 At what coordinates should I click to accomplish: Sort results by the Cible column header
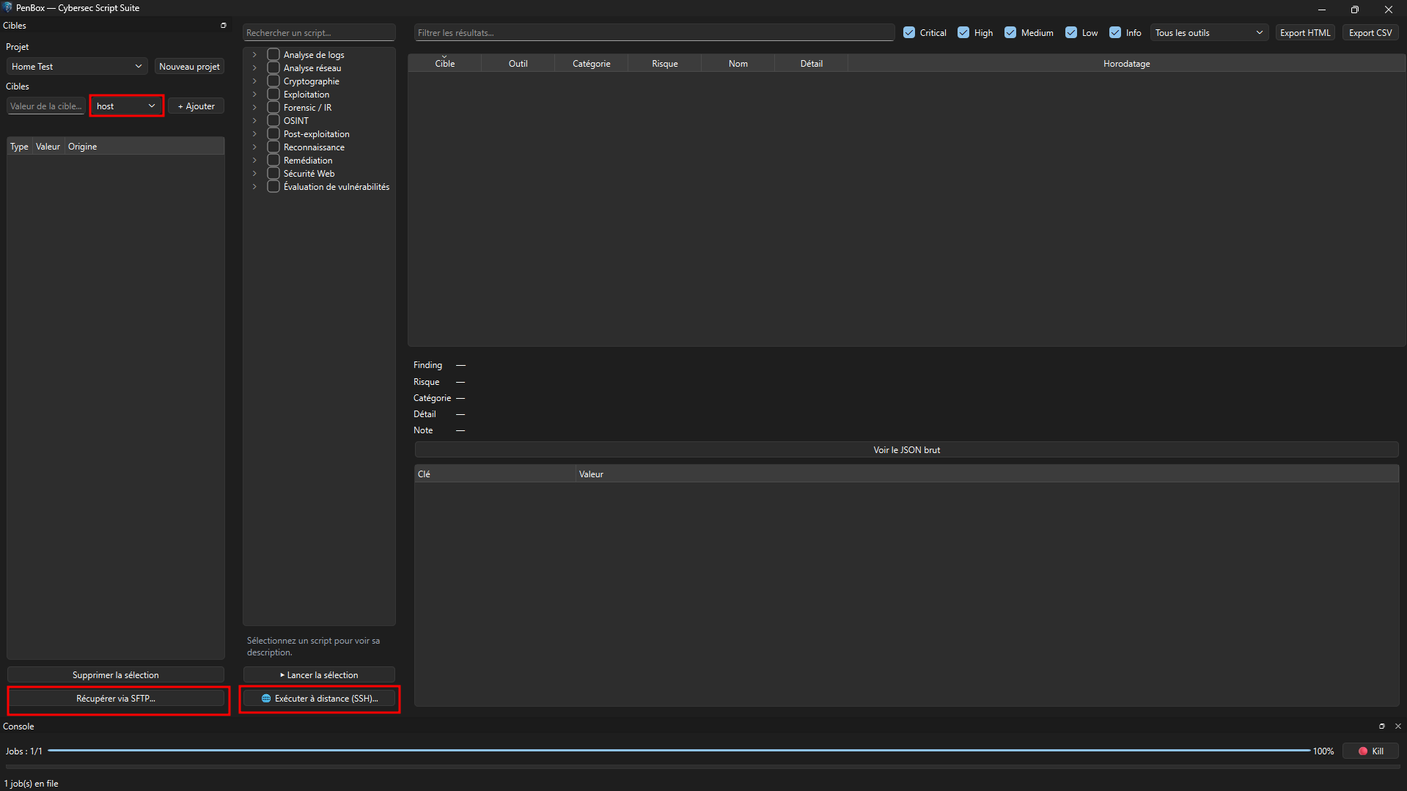444,63
